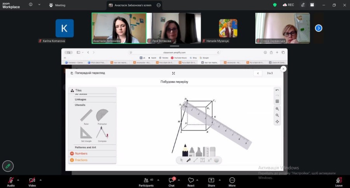Open the Zoom annotate pencil button
Screen dimensions: 350x188
8,166
